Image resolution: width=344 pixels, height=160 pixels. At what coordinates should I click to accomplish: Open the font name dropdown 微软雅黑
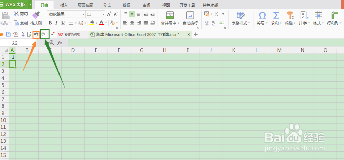84,14
